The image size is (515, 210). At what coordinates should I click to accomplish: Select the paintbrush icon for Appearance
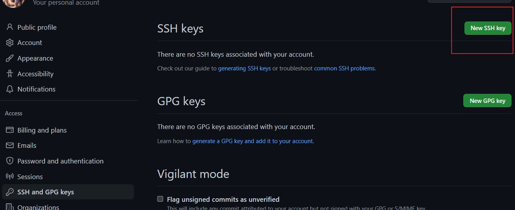(x=10, y=58)
